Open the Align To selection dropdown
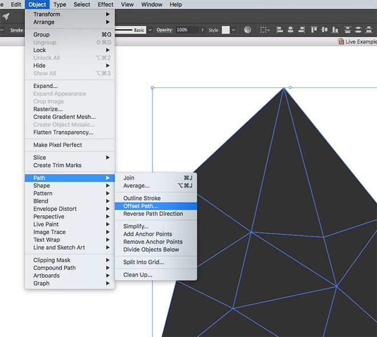 pyautogui.click(x=266, y=30)
